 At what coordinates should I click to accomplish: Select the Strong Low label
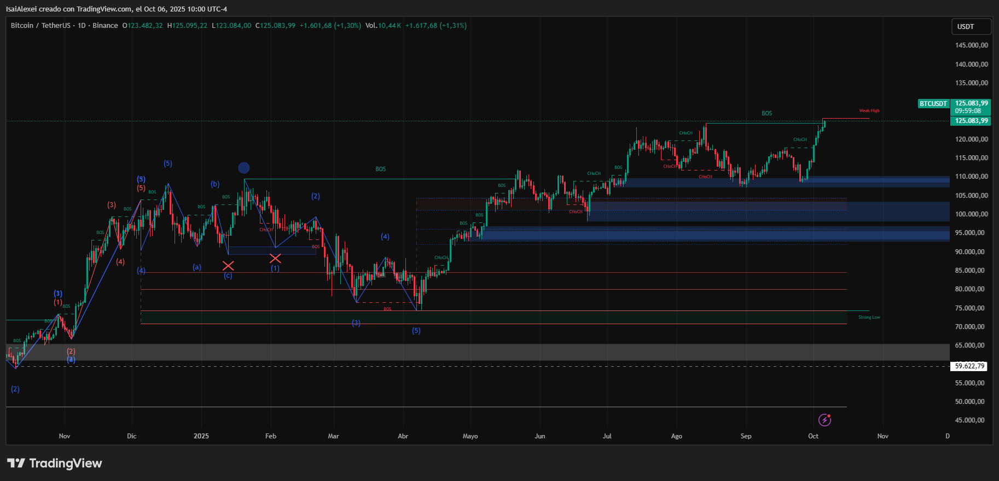tap(869, 318)
